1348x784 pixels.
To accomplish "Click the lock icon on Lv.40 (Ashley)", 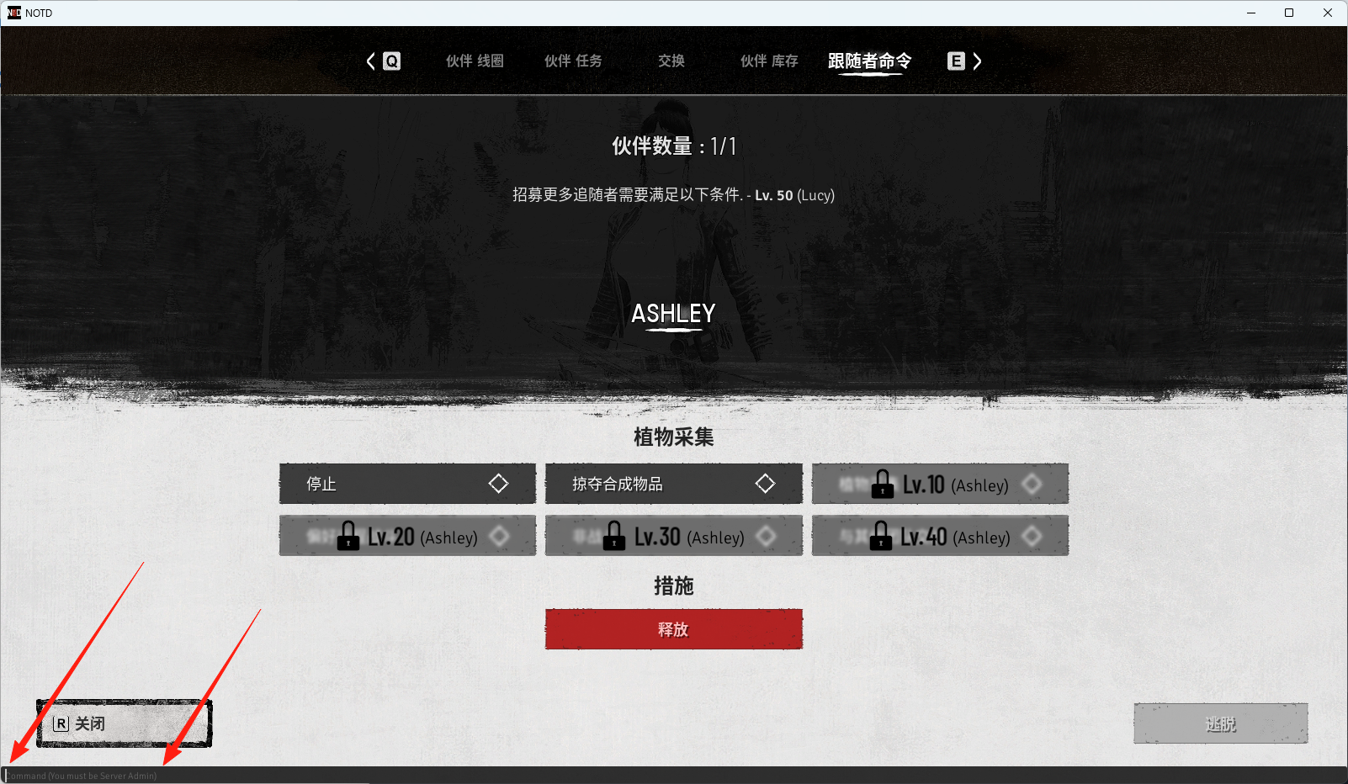I will (881, 536).
